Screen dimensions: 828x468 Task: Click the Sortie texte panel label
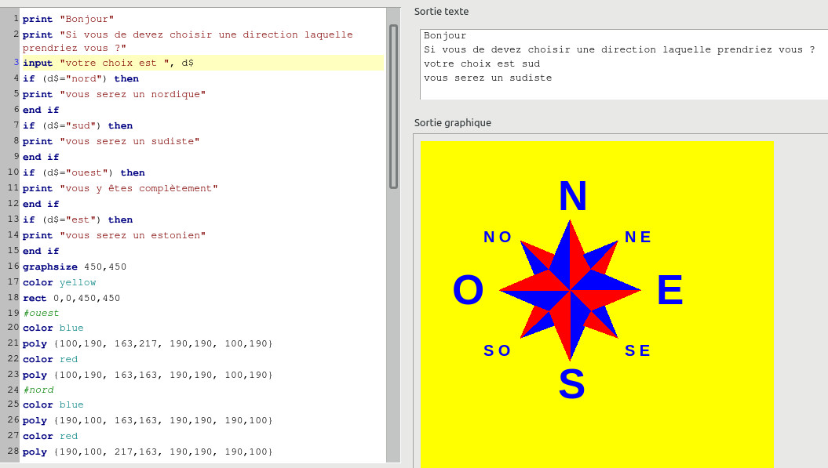coord(441,12)
